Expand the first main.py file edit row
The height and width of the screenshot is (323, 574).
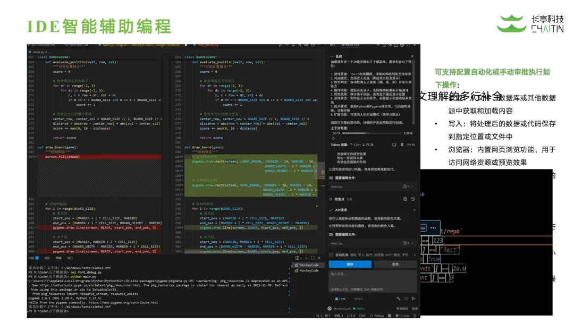372,186
